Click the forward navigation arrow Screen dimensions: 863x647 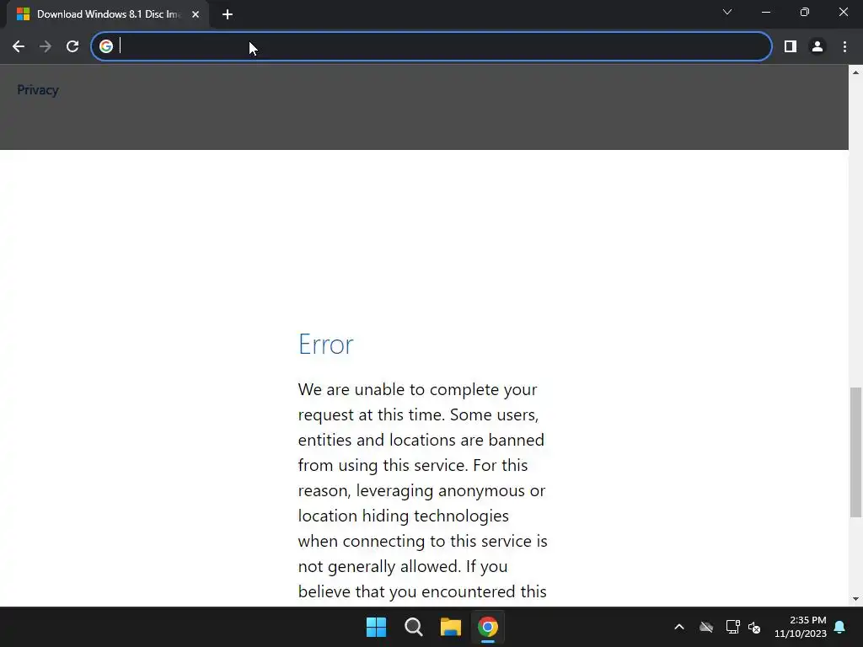click(46, 47)
